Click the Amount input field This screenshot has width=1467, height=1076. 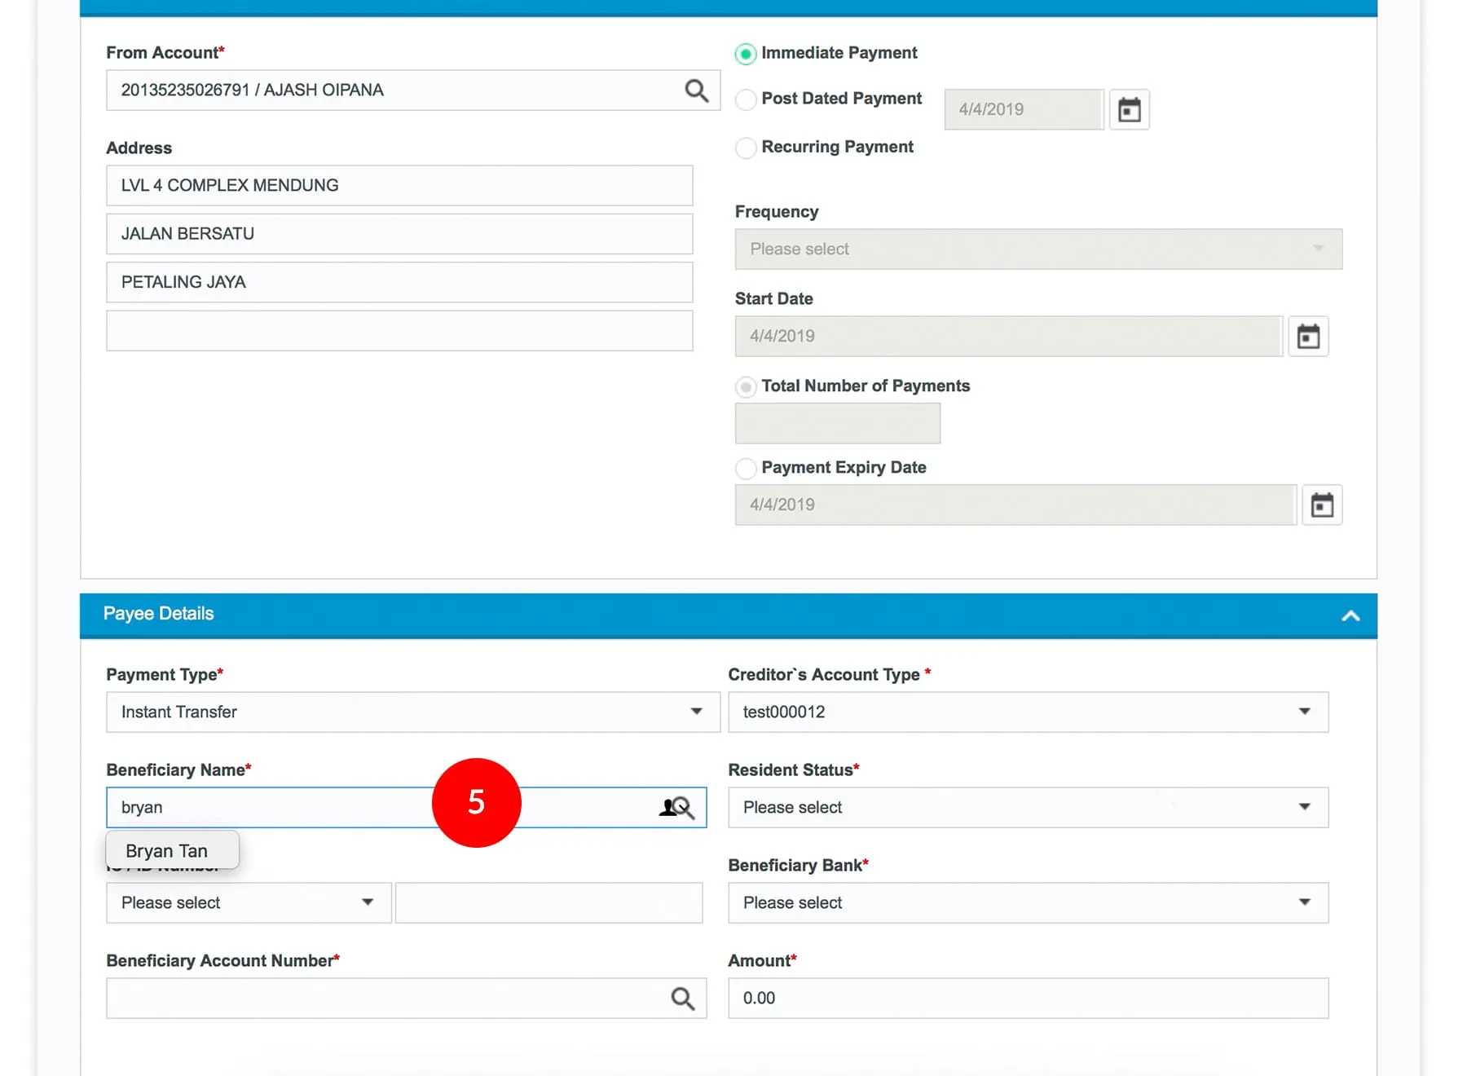1027,998
